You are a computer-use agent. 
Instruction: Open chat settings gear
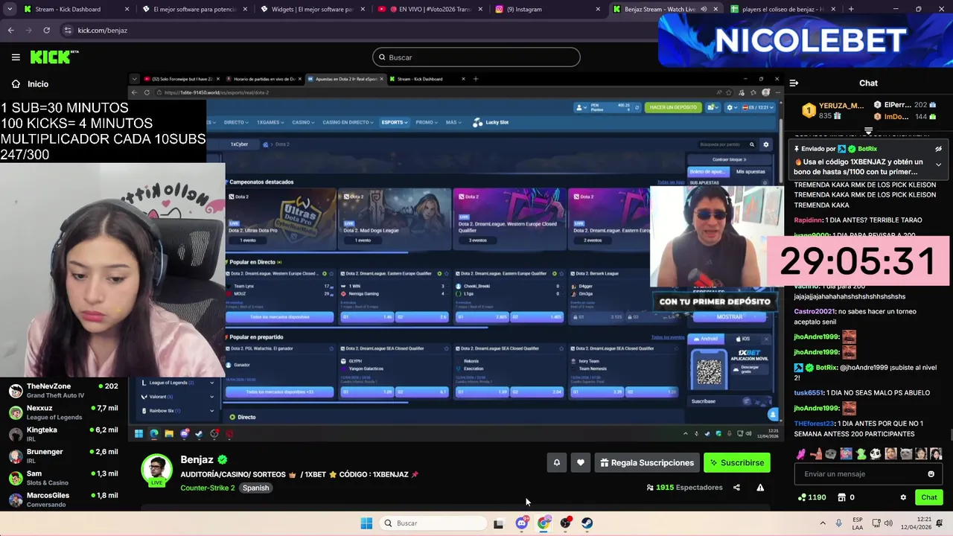pos(903,497)
